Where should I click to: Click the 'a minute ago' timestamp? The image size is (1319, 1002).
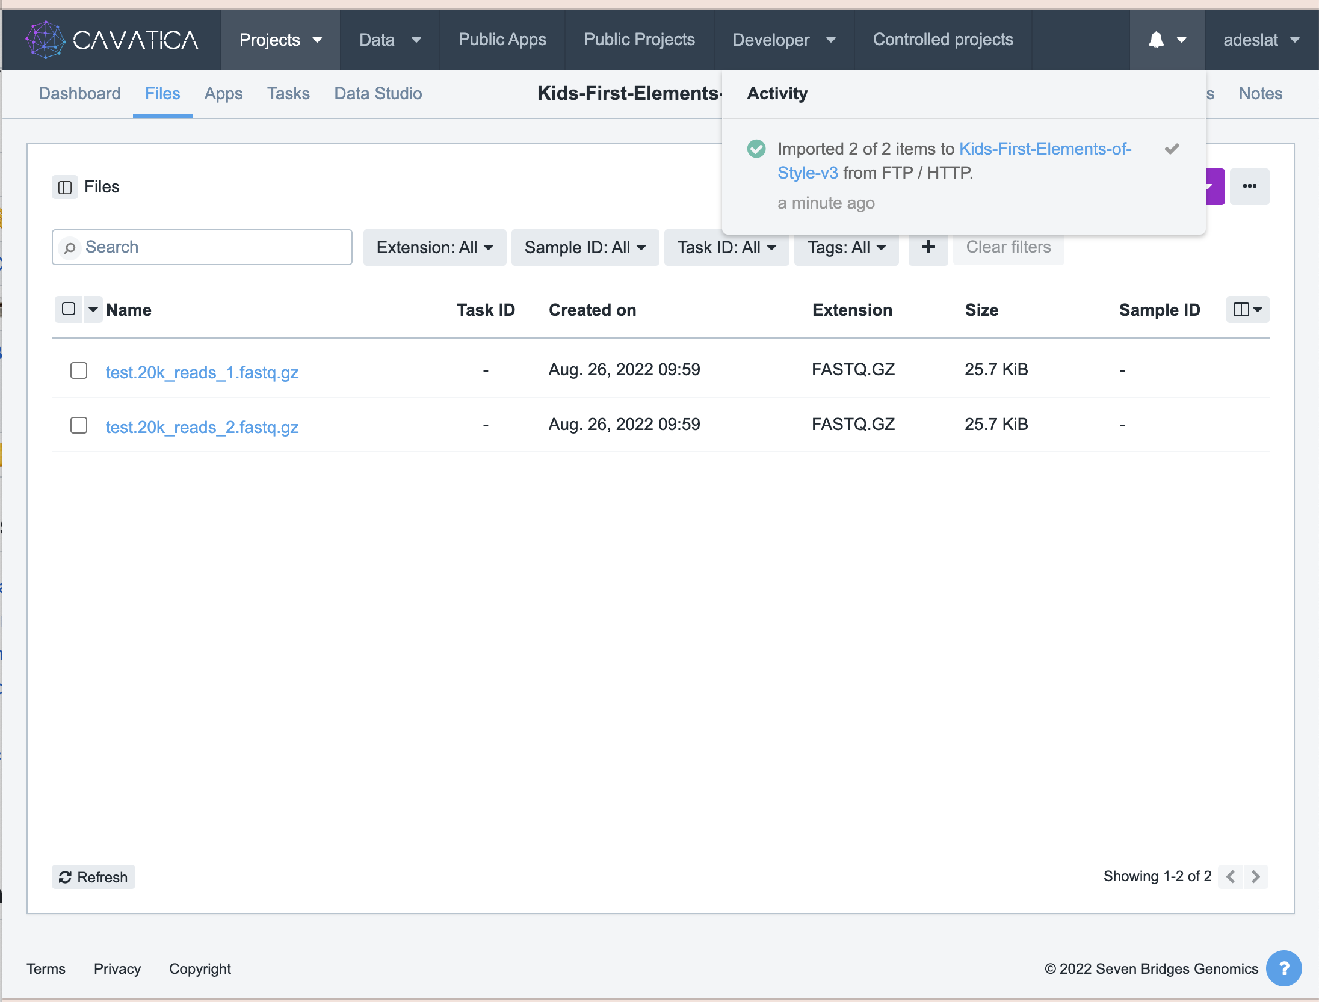click(x=826, y=203)
